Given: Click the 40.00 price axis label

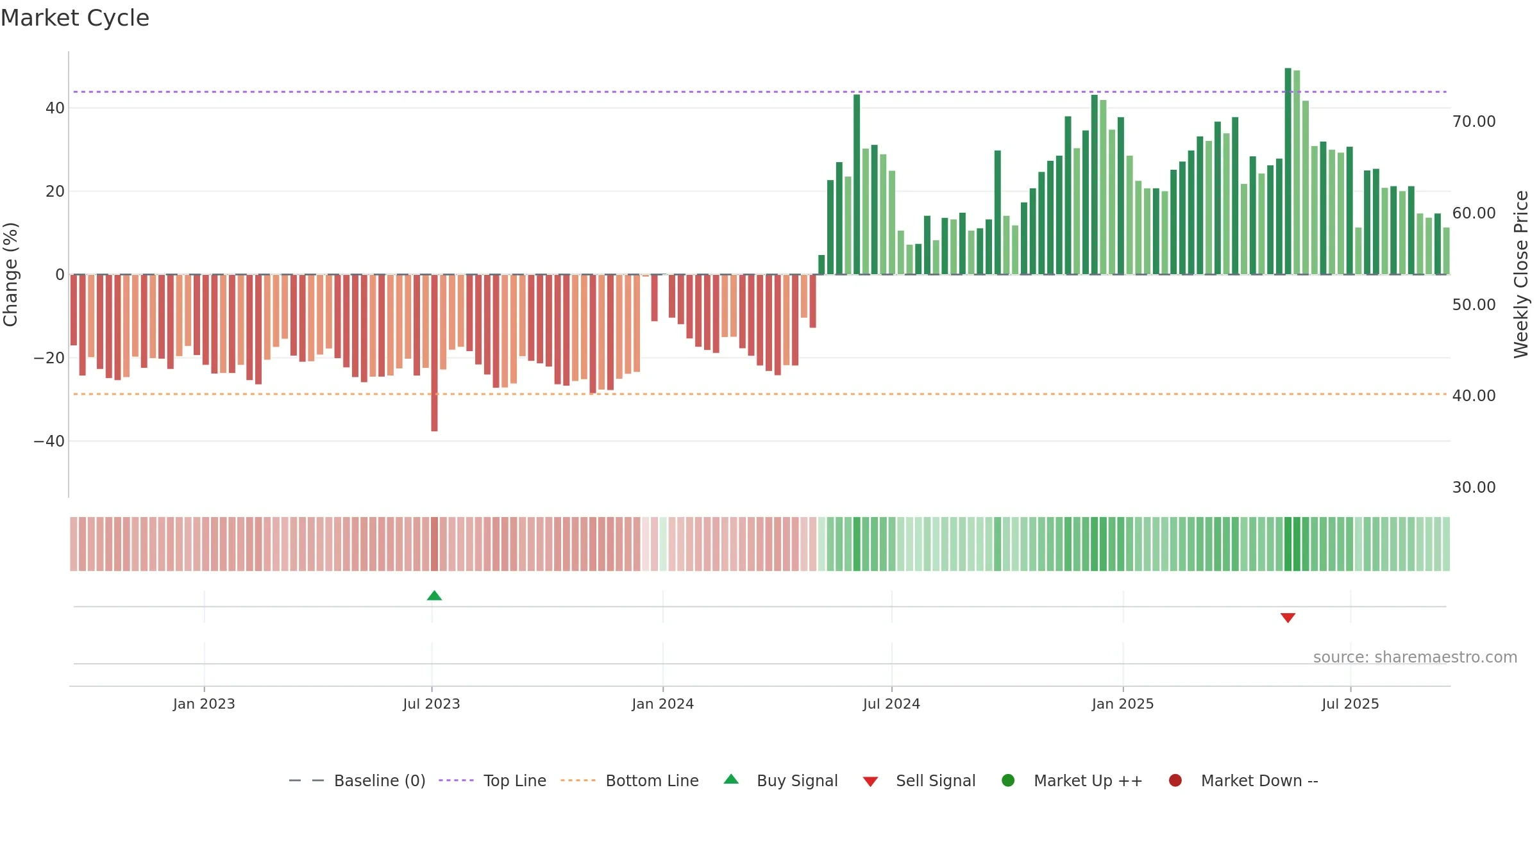Looking at the screenshot, I should coord(1474,395).
